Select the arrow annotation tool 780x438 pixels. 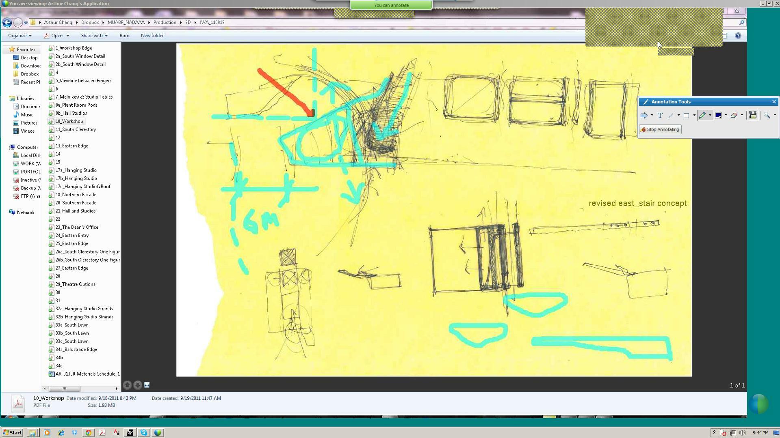tap(644, 116)
